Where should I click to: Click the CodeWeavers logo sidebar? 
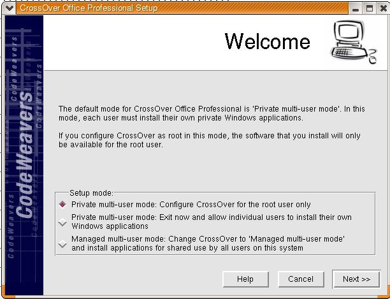[x=25, y=154]
